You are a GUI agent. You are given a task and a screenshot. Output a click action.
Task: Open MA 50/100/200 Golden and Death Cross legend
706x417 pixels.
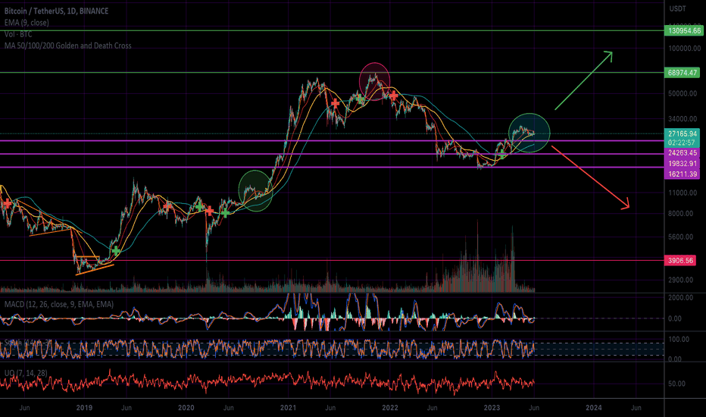coord(68,45)
